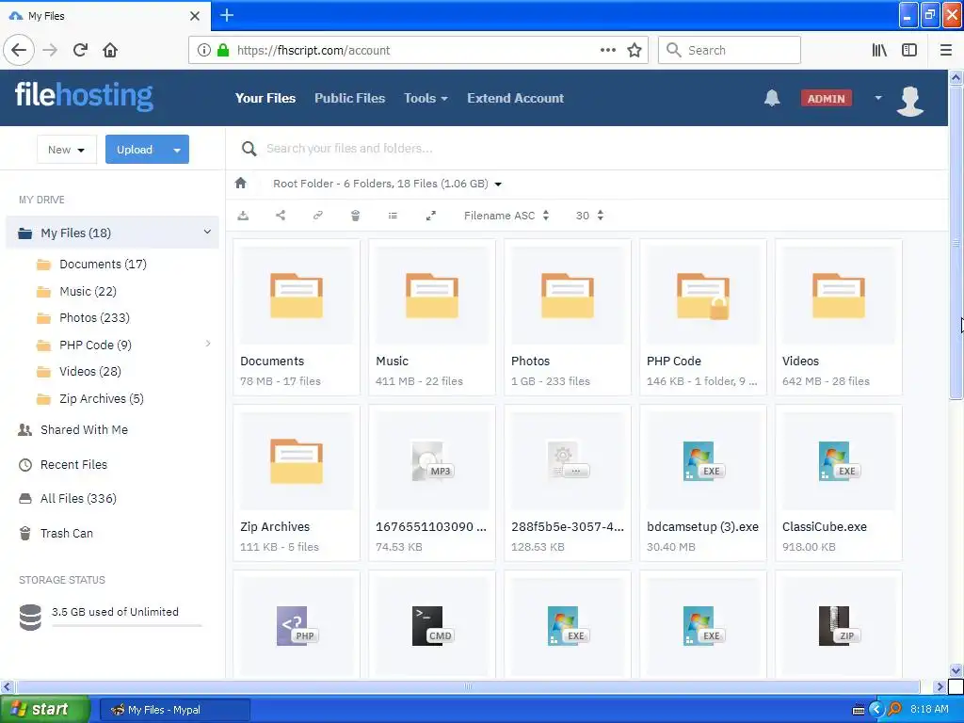
Task: Toggle browser sidebar icon
Action: [x=909, y=50]
